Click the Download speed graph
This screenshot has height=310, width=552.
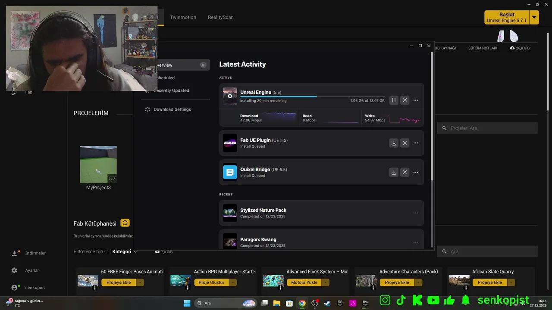pos(279,117)
